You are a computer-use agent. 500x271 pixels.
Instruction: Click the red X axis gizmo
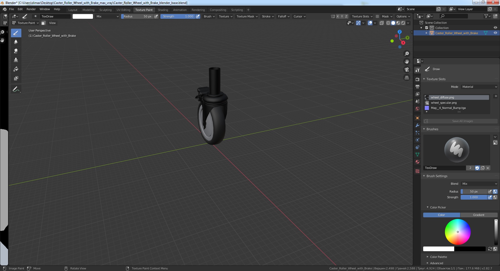pos(403,42)
